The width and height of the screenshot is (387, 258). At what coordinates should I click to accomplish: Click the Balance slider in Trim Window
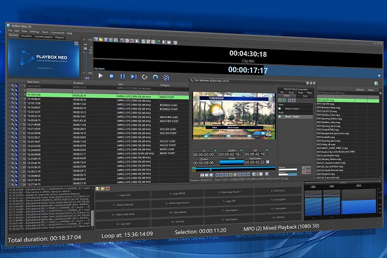pyautogui.click(x=288, y=174)
